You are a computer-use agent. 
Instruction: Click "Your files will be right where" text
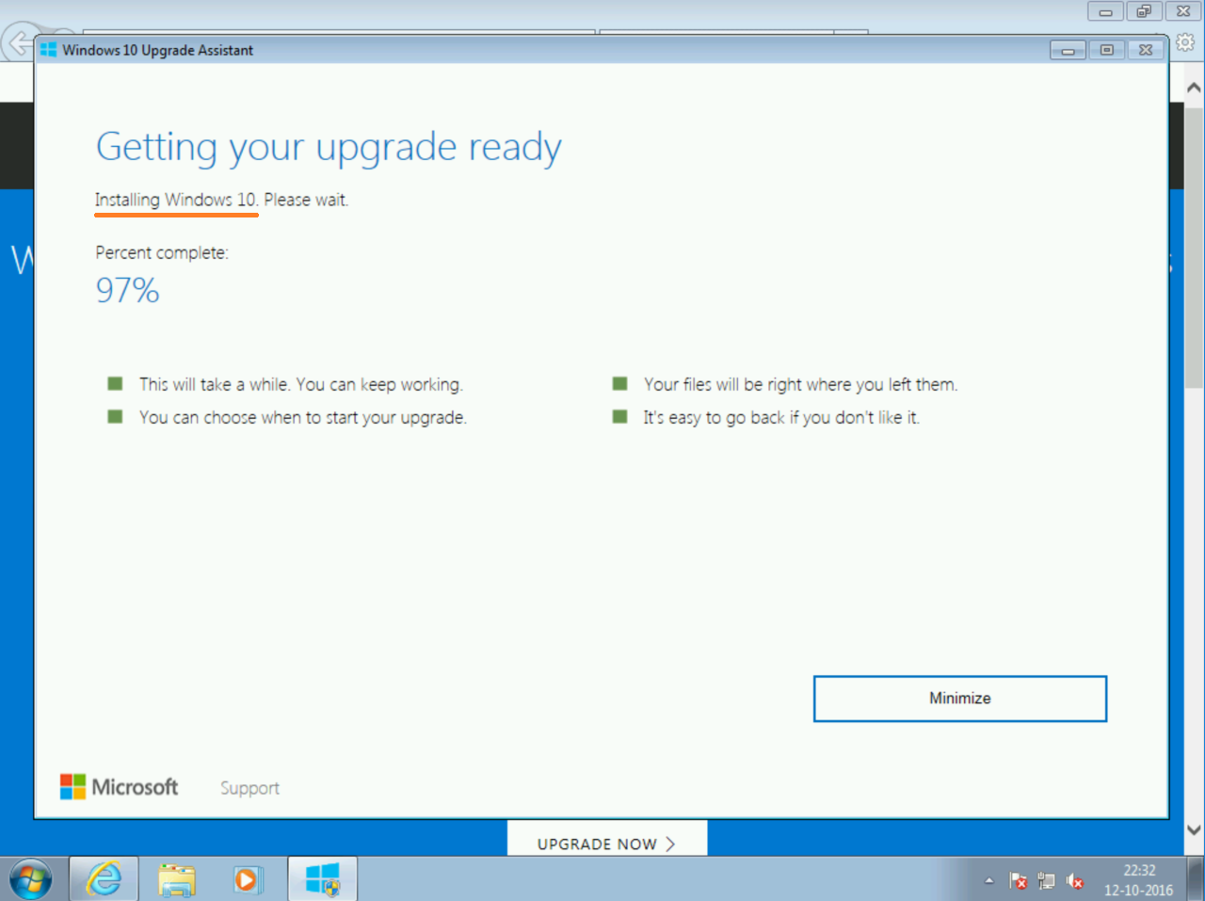800,384
